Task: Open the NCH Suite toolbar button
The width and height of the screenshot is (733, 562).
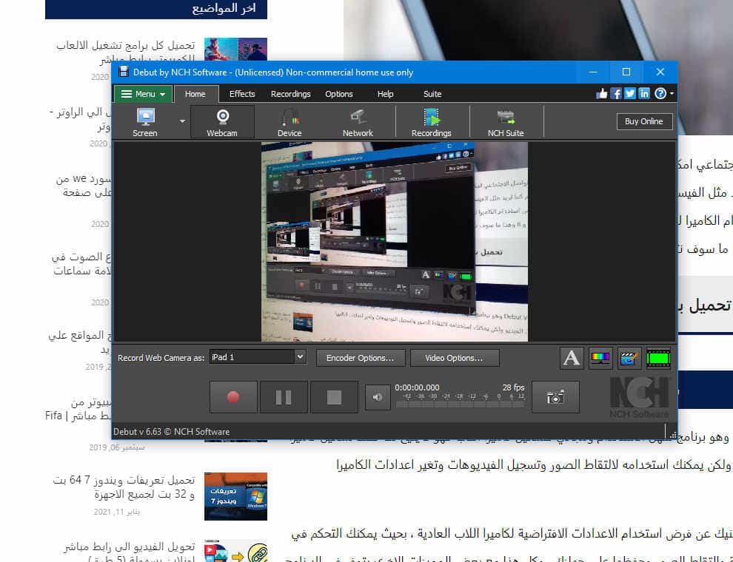Action: click(506, 122)
